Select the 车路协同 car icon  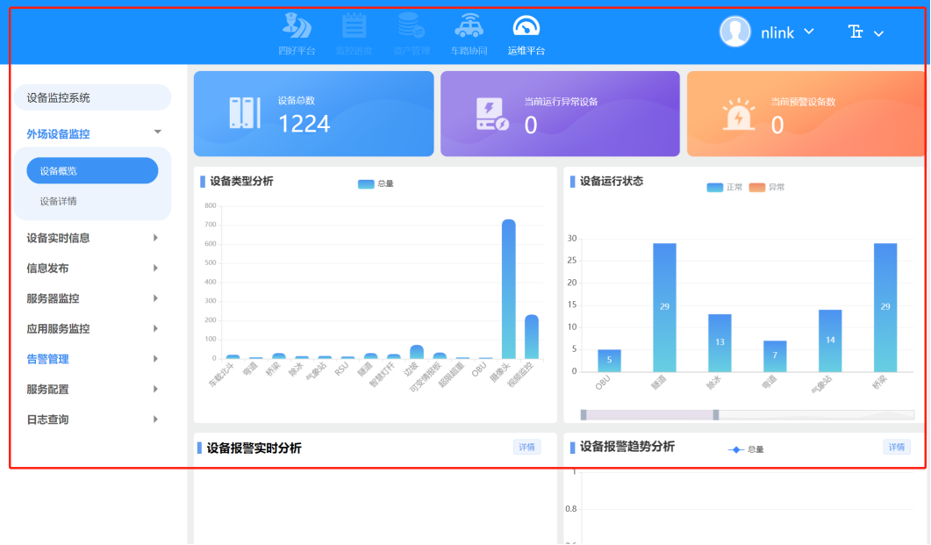click(x=469, y=26)
